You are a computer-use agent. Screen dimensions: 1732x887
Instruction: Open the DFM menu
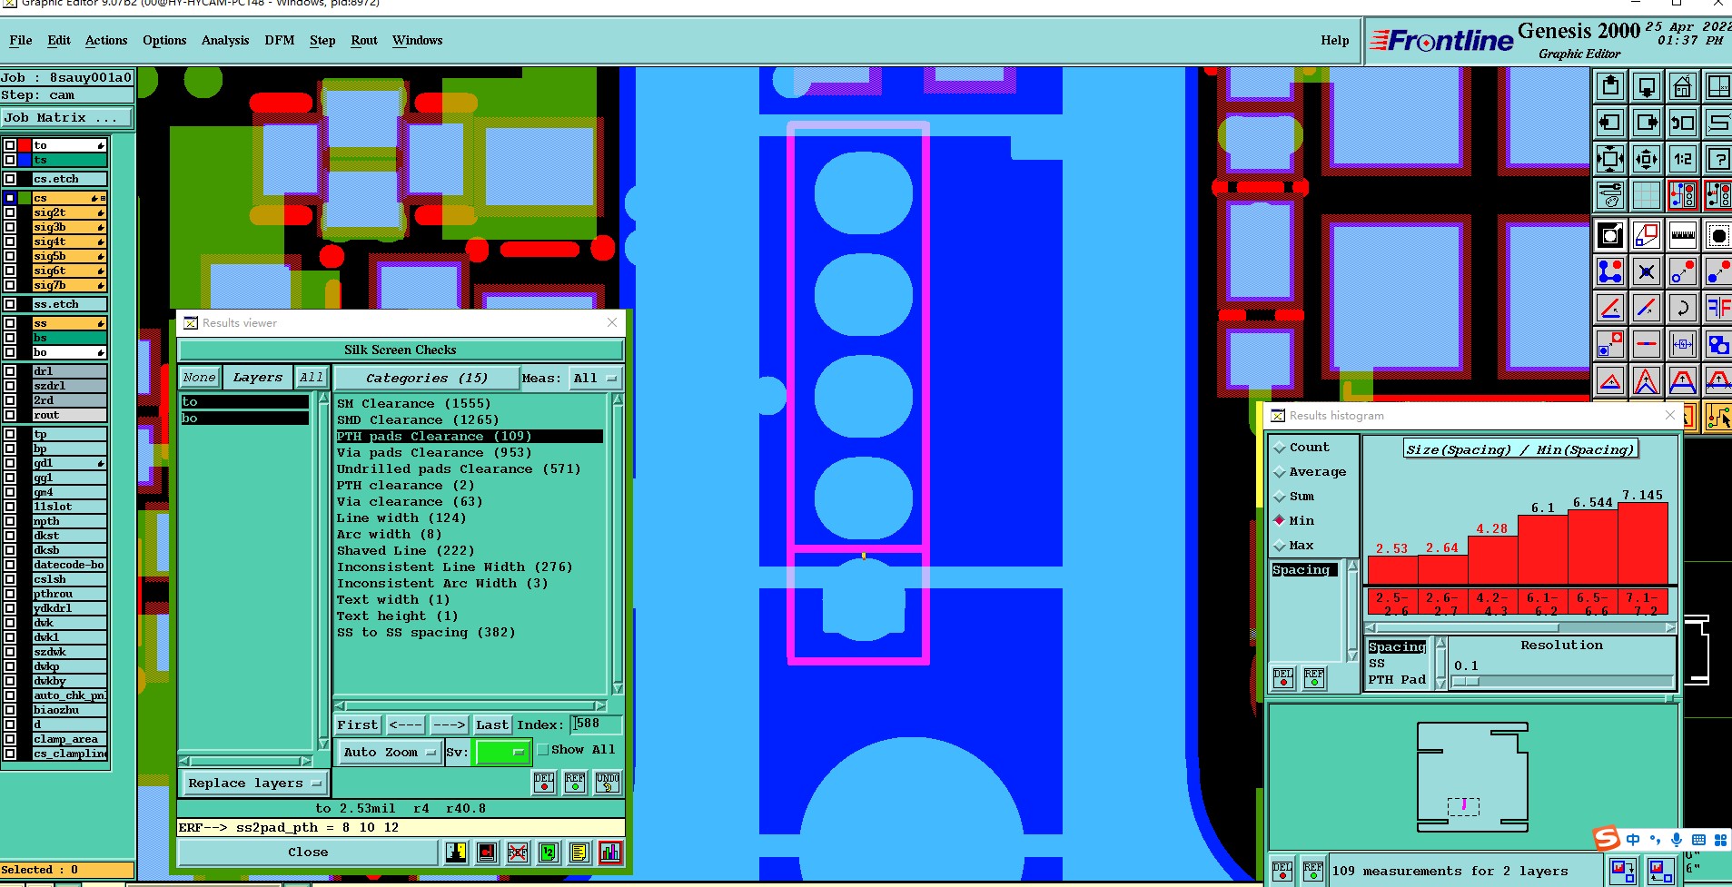click(x=279, y=41)
